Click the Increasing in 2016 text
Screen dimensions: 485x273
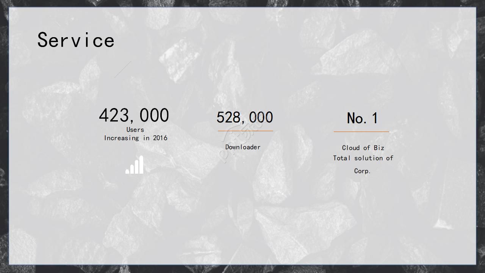click(x=136, y=138)
